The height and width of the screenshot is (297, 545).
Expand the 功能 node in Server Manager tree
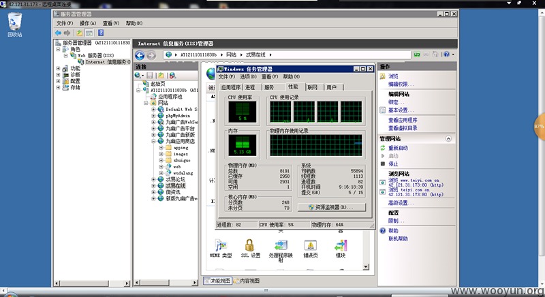(59, 68)
